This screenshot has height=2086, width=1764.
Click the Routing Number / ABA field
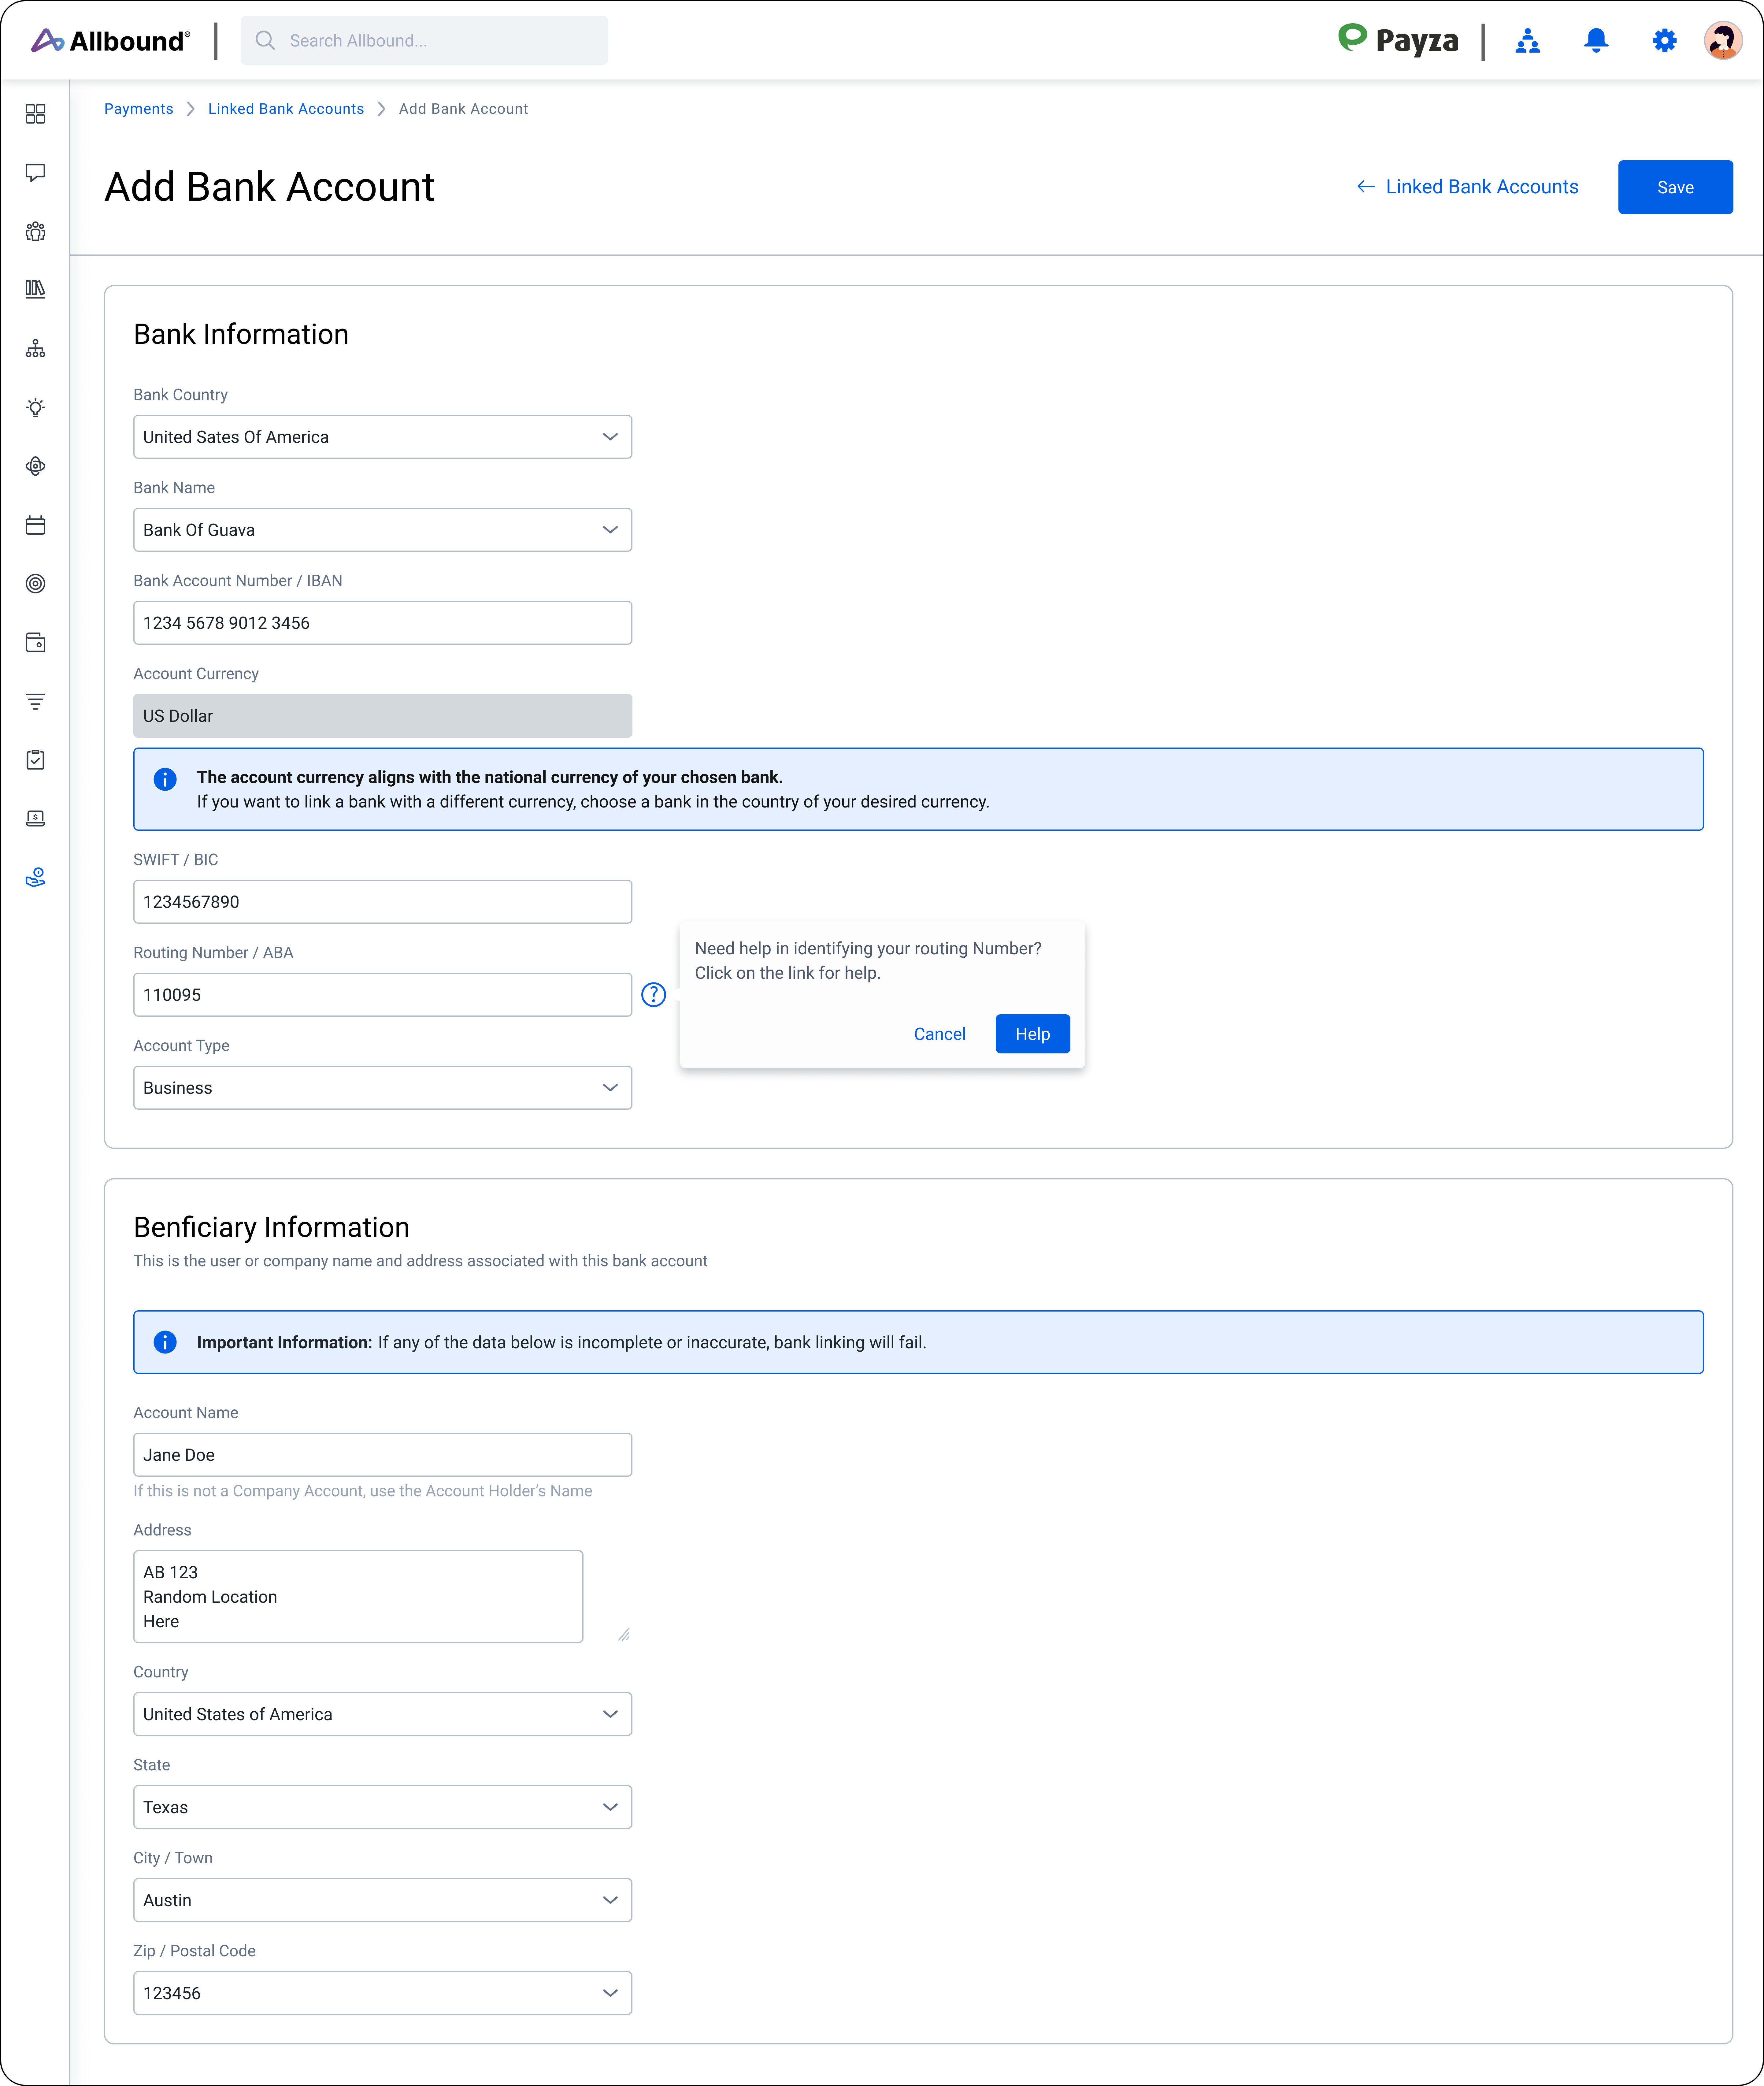[x=382, y=995]
